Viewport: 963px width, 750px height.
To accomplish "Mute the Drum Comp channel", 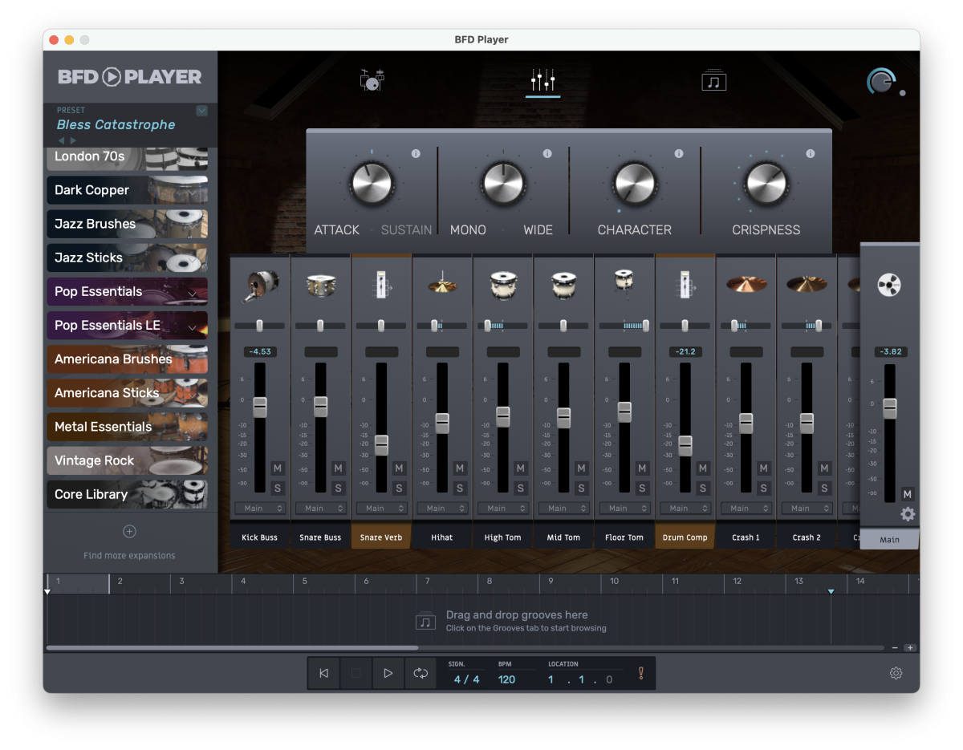I will tap(703, 468).
